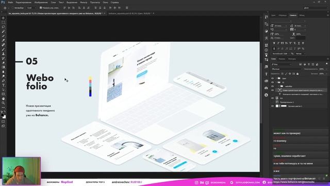The width and height of the screenshot is (330, 186).
Task: Open the Окно menu
Action: pyautogui.click(x=105, y=2)
